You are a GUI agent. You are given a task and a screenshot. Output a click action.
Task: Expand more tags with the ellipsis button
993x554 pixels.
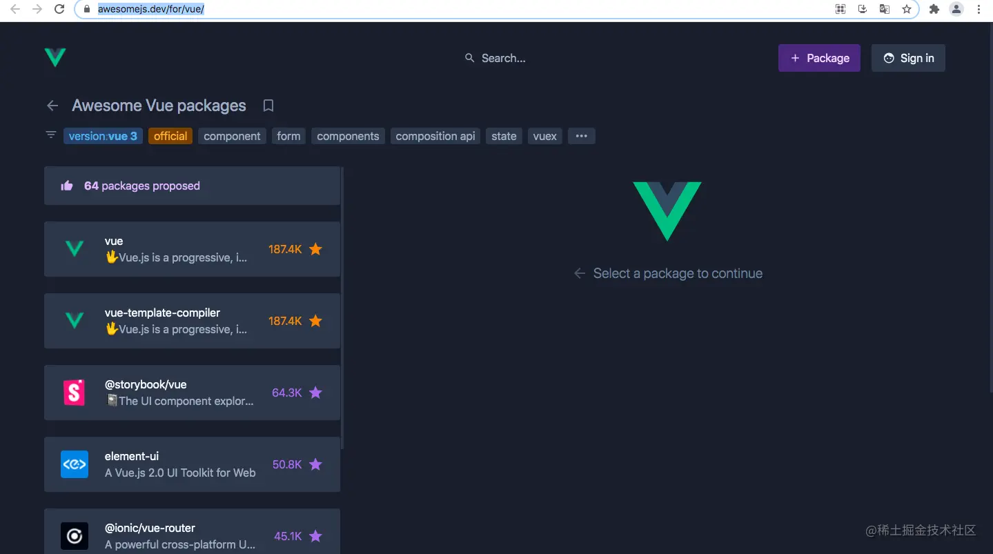click(582, 136)
